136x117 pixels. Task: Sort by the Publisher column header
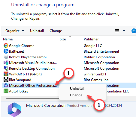click(91, 39)
